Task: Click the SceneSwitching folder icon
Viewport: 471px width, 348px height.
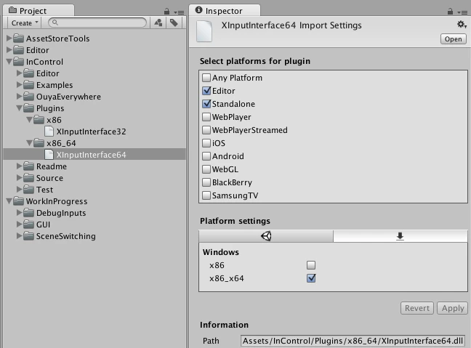Action: (x=29, y=236)
